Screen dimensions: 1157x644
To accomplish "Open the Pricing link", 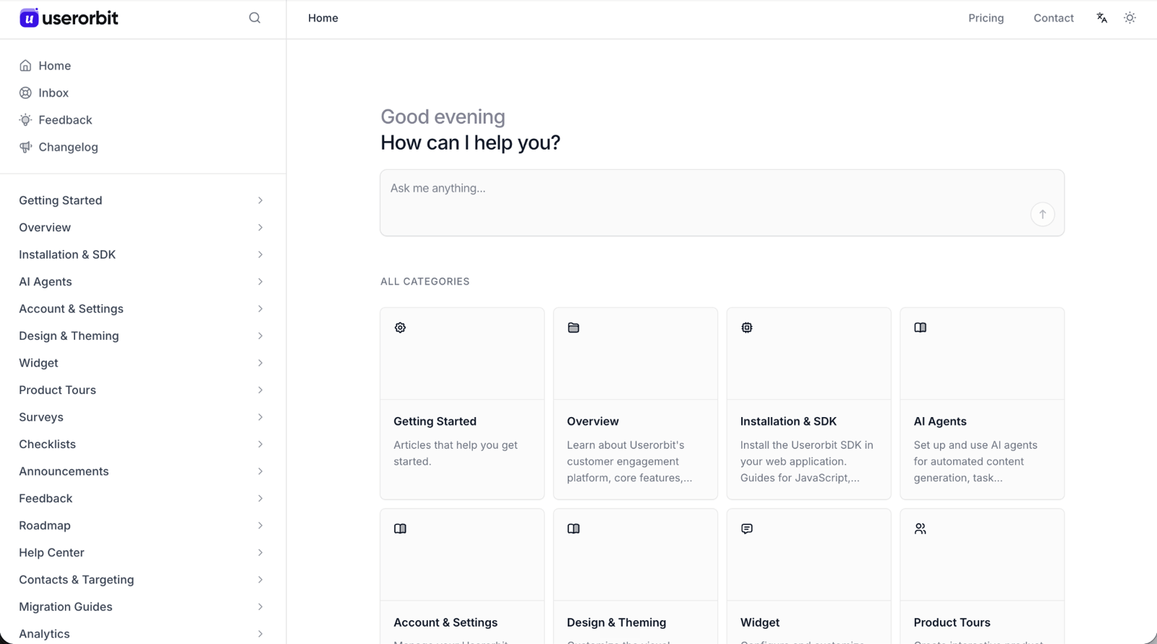I will (x=986, y=18).
